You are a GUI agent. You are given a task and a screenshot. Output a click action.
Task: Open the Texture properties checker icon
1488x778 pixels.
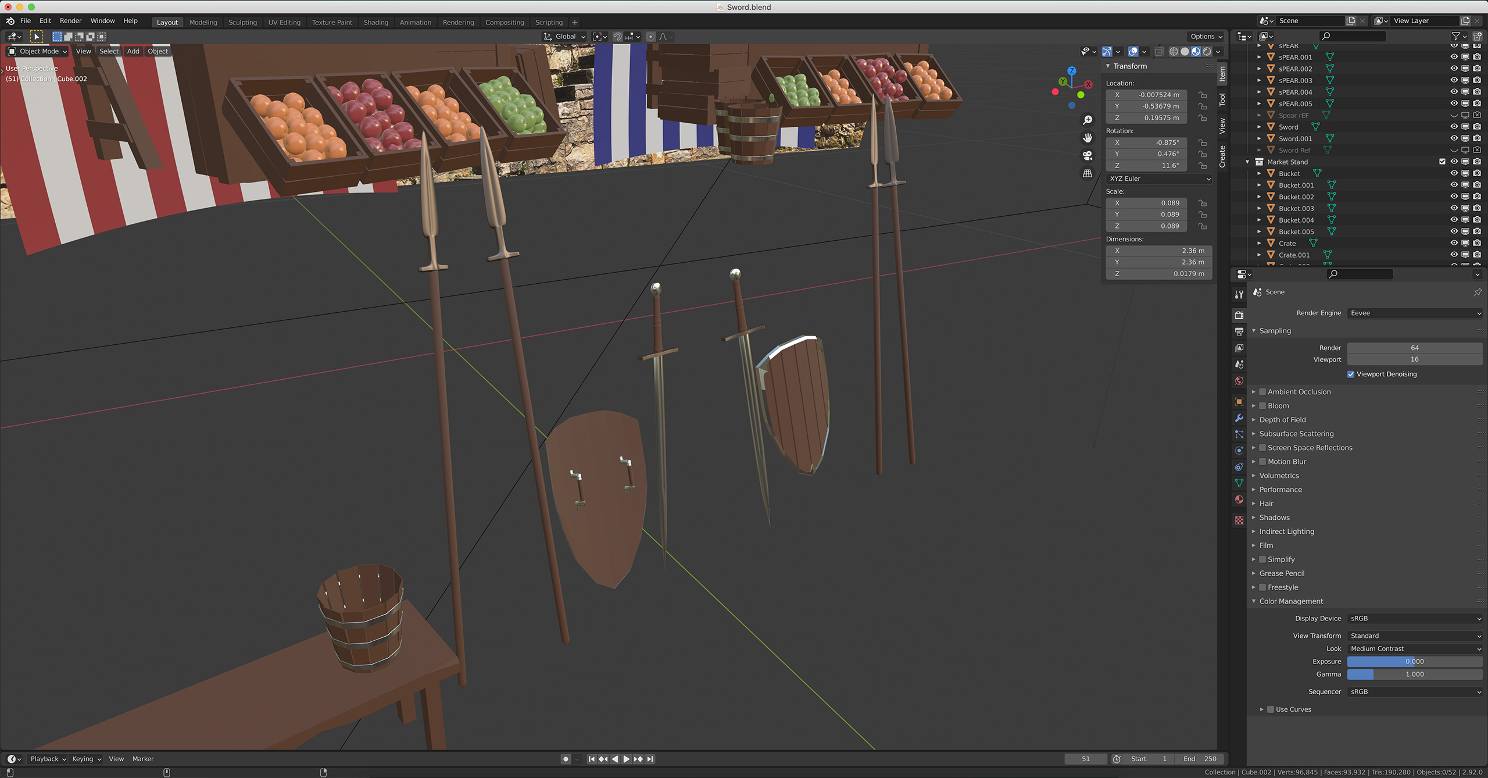tap(1239, 520)
